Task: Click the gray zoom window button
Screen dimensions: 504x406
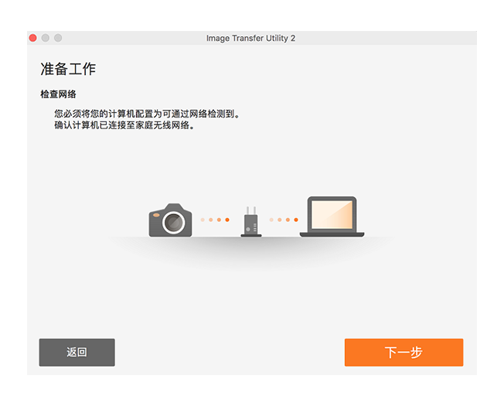Action: [x=58, y=38]
